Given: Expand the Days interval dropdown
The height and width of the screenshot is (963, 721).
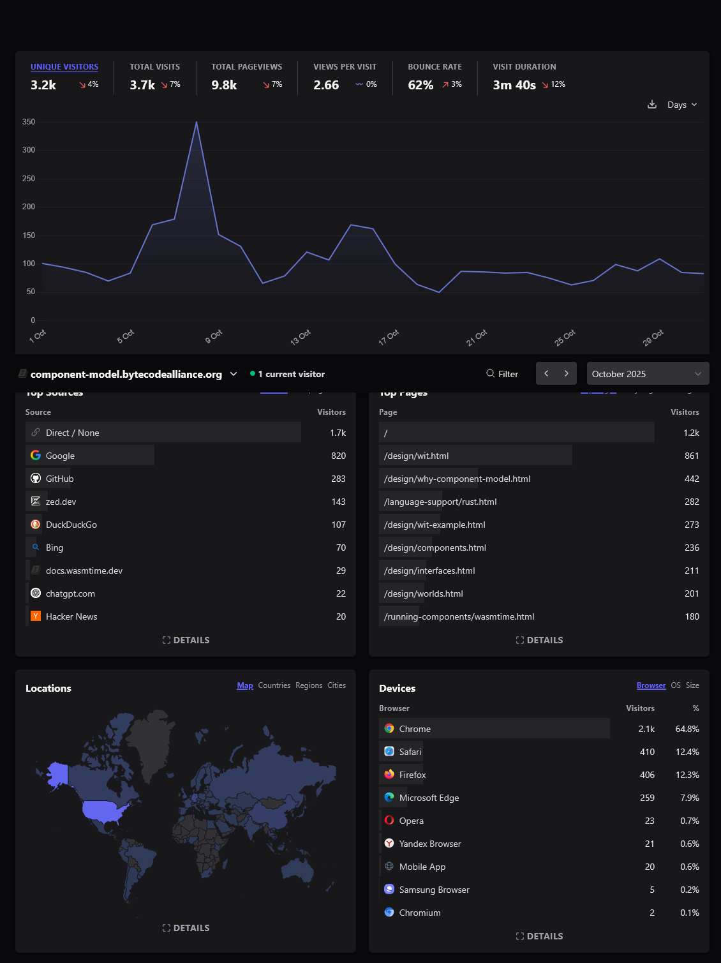Looking at the screenshot, I should [x=682, y=105].
